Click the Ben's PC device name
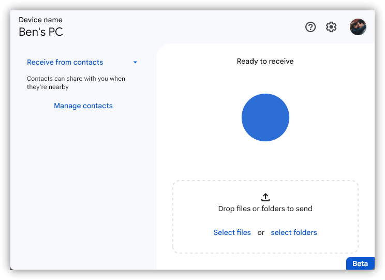Image resolution: width=385 pixels, height=280 pixels. (41, 32)
